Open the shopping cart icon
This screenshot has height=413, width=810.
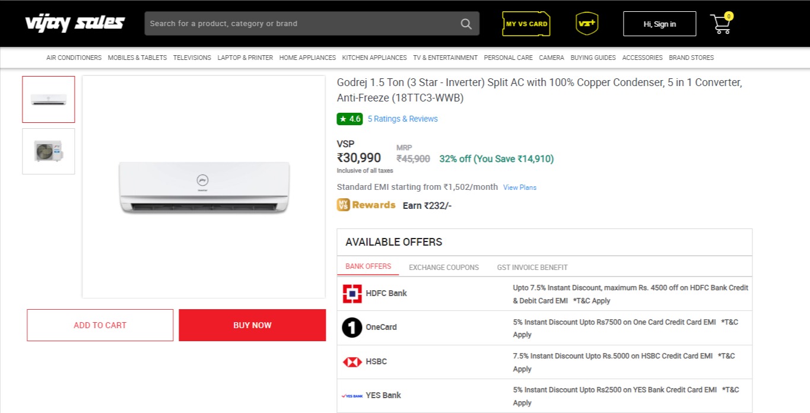[x=722, y=23]
